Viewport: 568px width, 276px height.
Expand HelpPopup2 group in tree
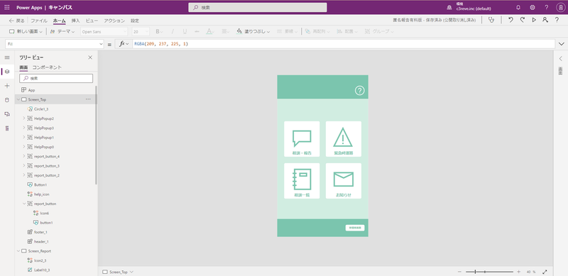click(x=24, y=118)
